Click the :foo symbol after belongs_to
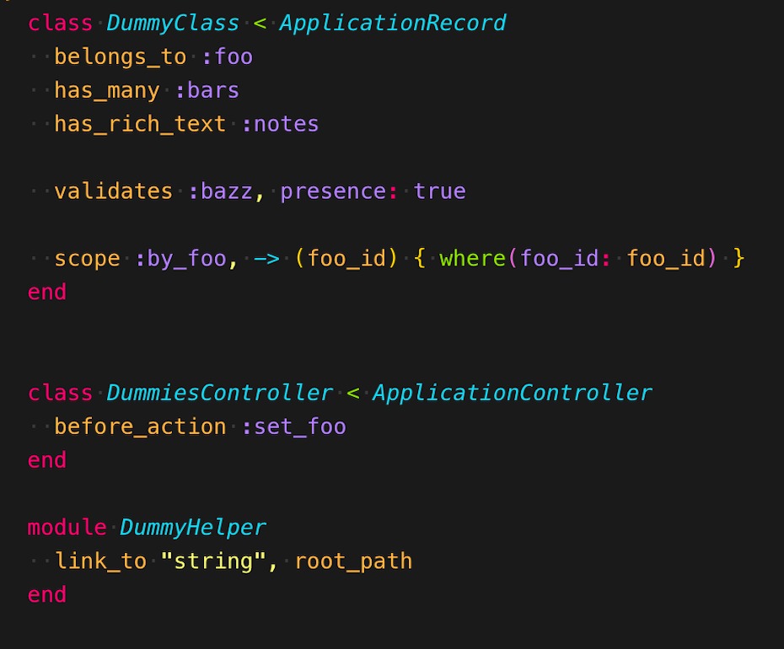The width and height of the screenshot is (784, 649). point(227,56)
